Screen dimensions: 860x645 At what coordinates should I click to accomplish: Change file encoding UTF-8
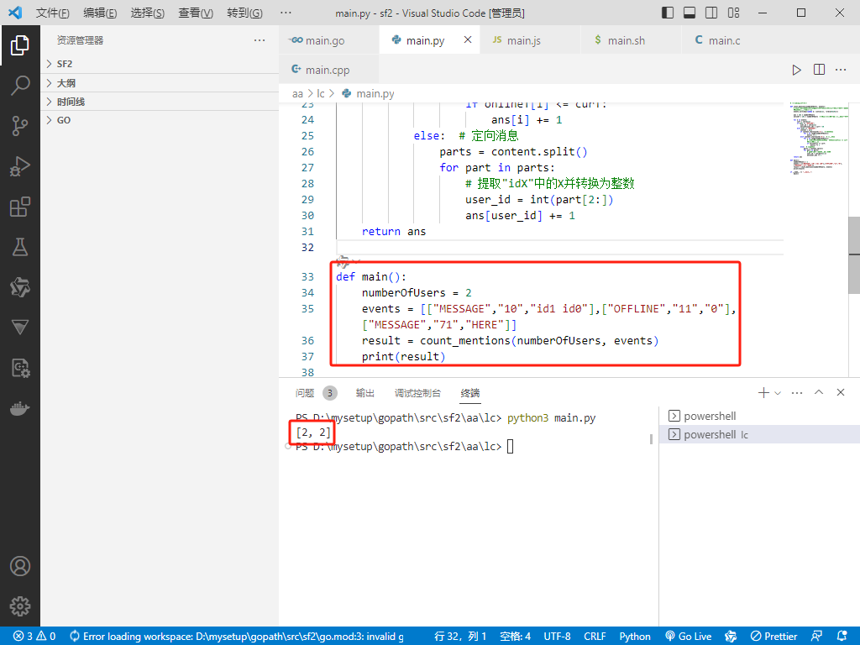click(x=557, y=637)
